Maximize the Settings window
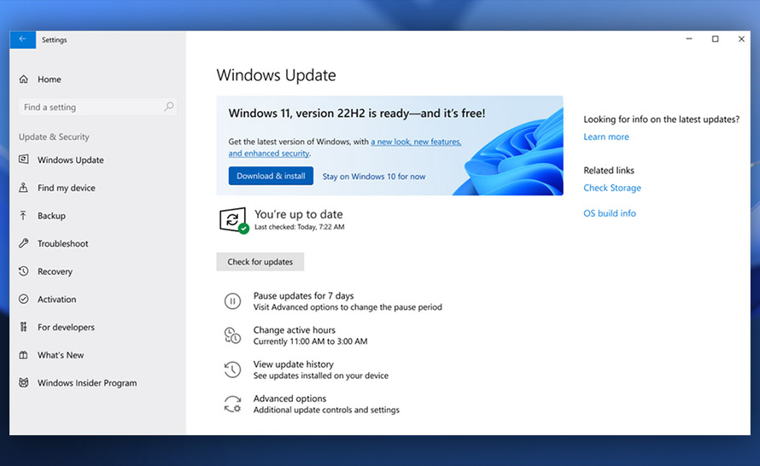The image size is (760, 466). tap(715, 39)
